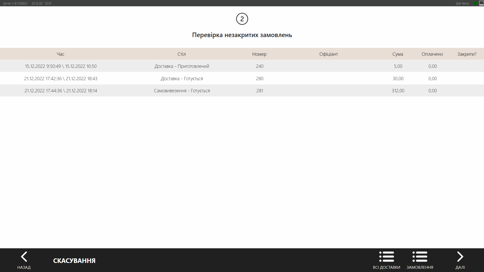Click the step 2 circle indicator
The image size is (484, 272).
click(242, 19)
